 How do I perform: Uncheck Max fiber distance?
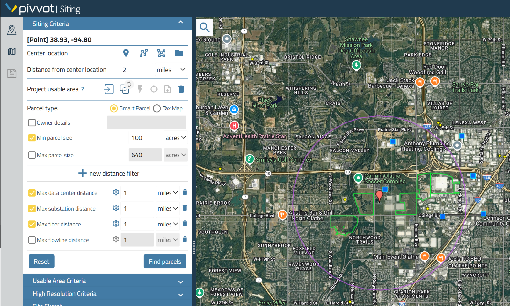[x=32, y=224]
